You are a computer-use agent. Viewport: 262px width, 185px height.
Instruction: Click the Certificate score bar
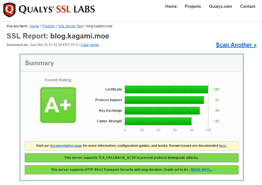[x=166, y=89]
